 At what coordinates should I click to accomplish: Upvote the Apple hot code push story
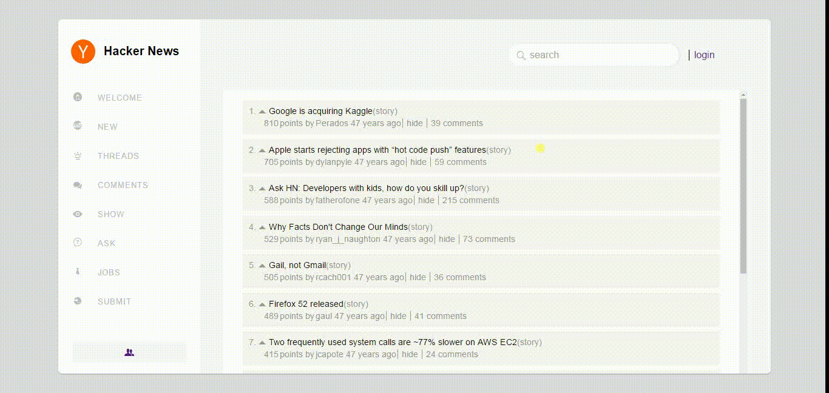coord(262,150)
